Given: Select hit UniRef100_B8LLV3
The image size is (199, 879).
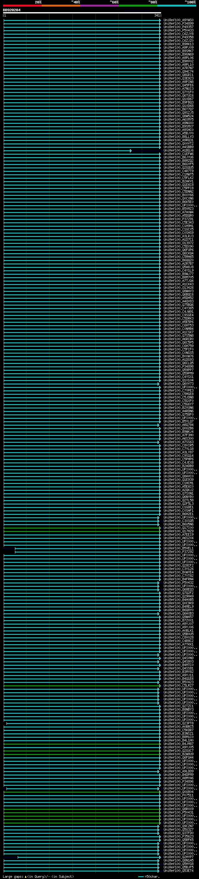Looking at the screenshot, I should [x=178, y=137].
